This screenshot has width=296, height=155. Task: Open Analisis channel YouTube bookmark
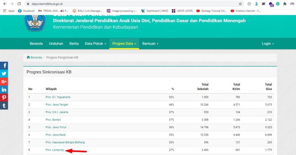(x=246, y=11)
